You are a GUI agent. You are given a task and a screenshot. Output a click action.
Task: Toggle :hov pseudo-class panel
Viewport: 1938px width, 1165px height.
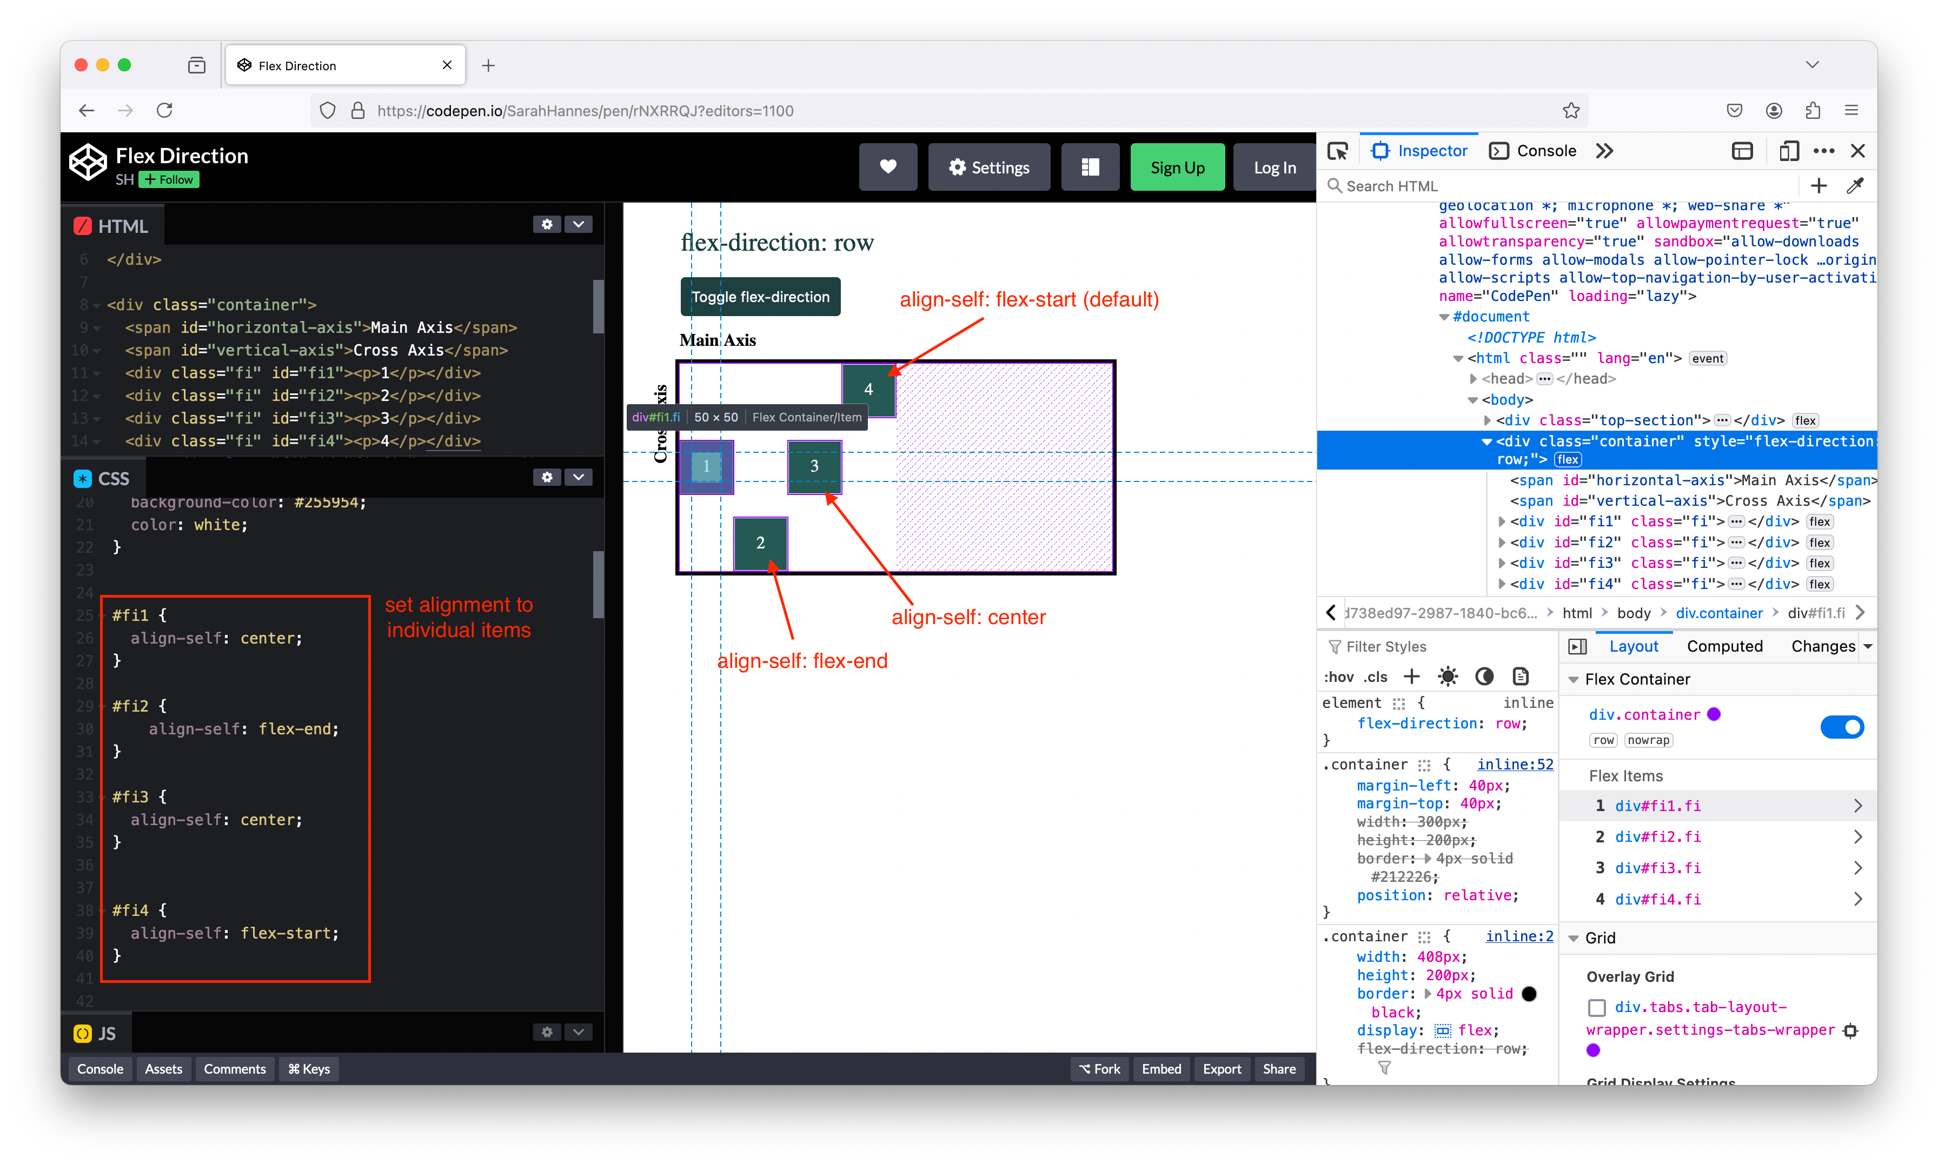1339,677
